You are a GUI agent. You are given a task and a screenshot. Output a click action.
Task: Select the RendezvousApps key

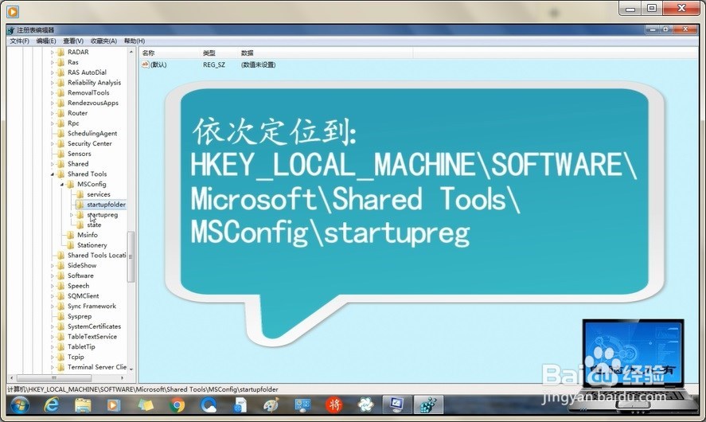93,104
